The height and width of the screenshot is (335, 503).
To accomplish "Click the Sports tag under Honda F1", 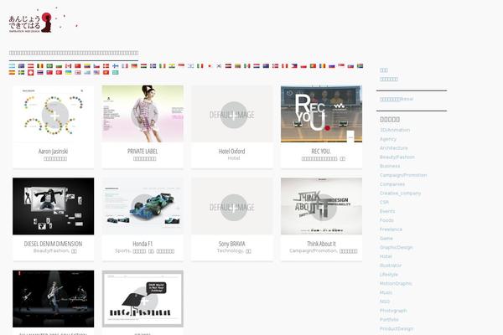I will [122, 250].
